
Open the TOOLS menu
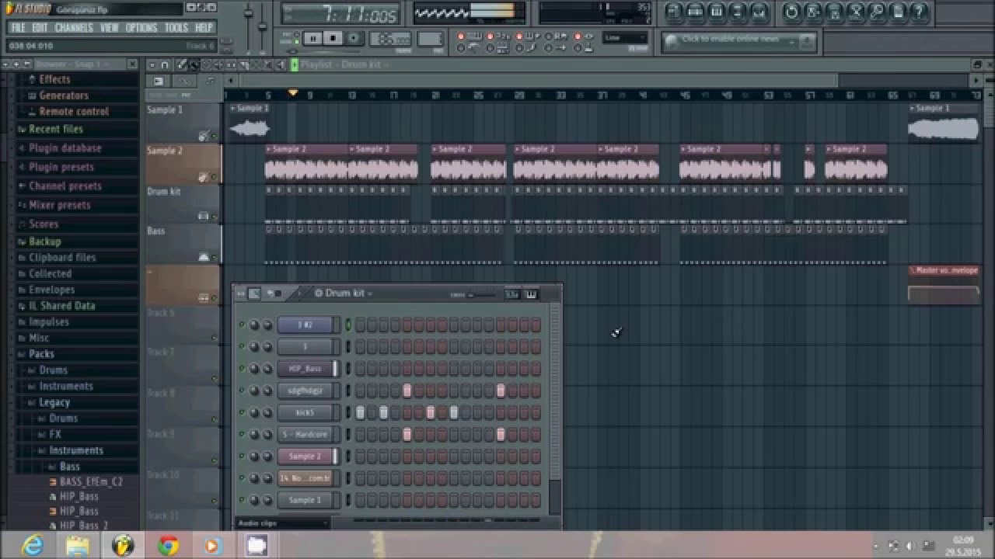176,28
